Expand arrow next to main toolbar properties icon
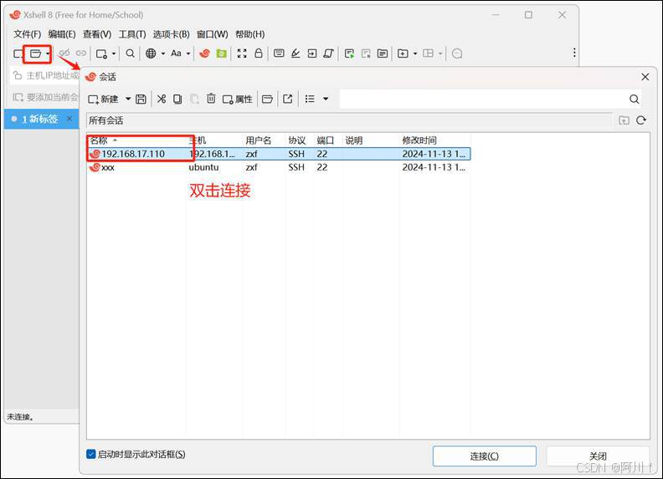Viewport: 663px width, 479px height. tap(113, 54)
